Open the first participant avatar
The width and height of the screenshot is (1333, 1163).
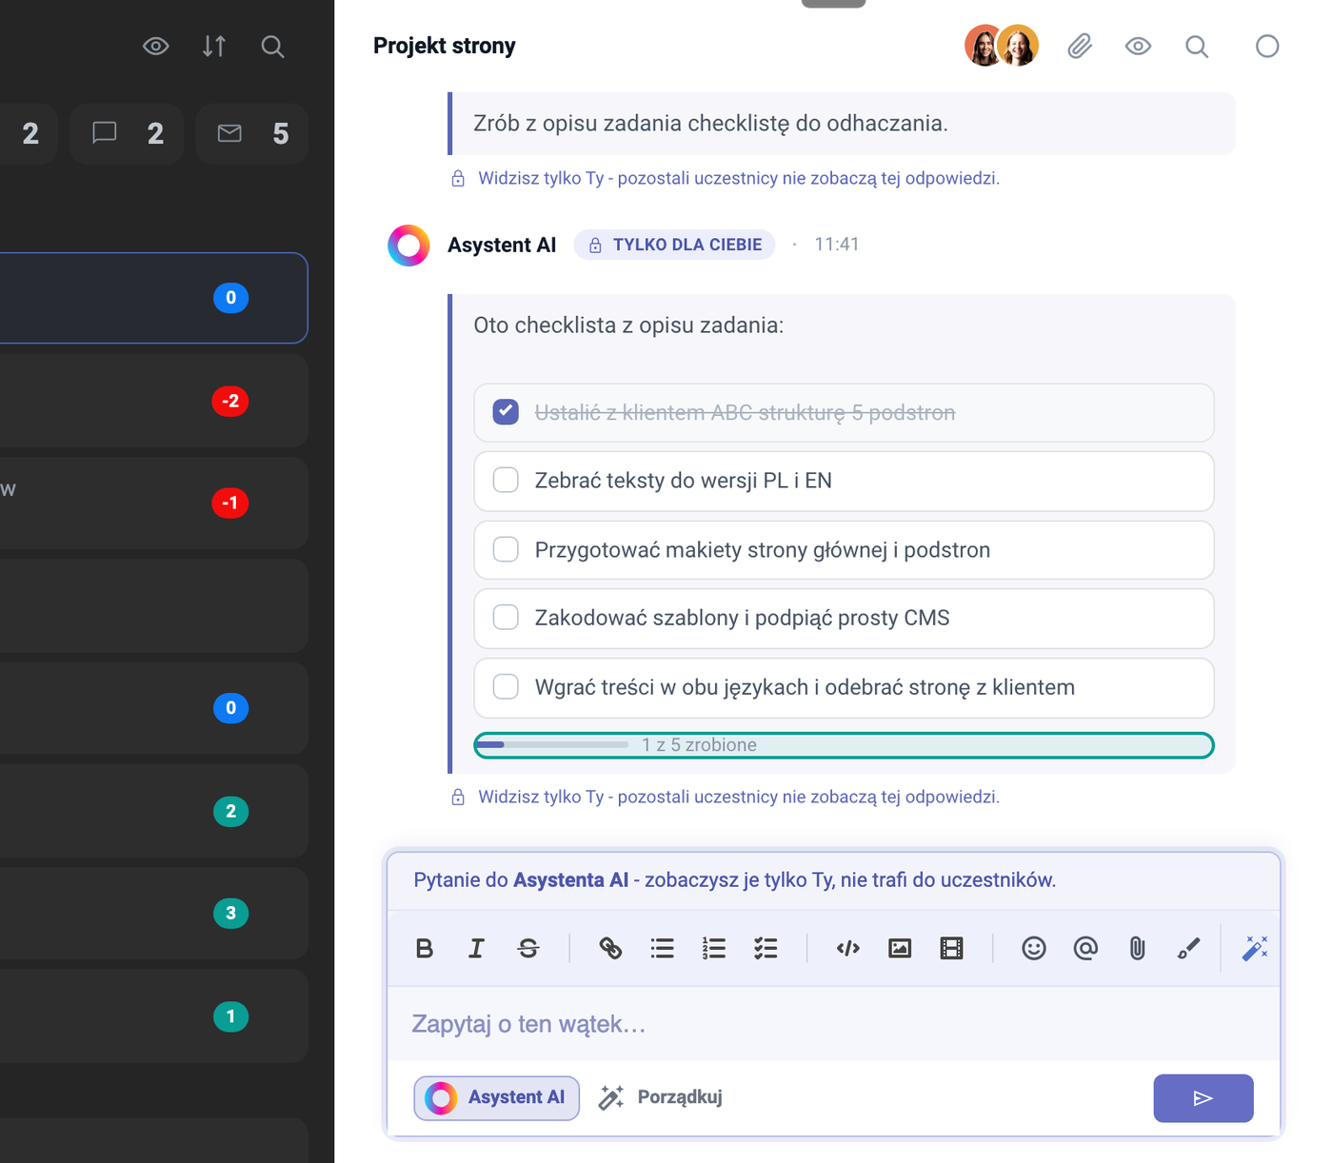(x=984, y=45)
